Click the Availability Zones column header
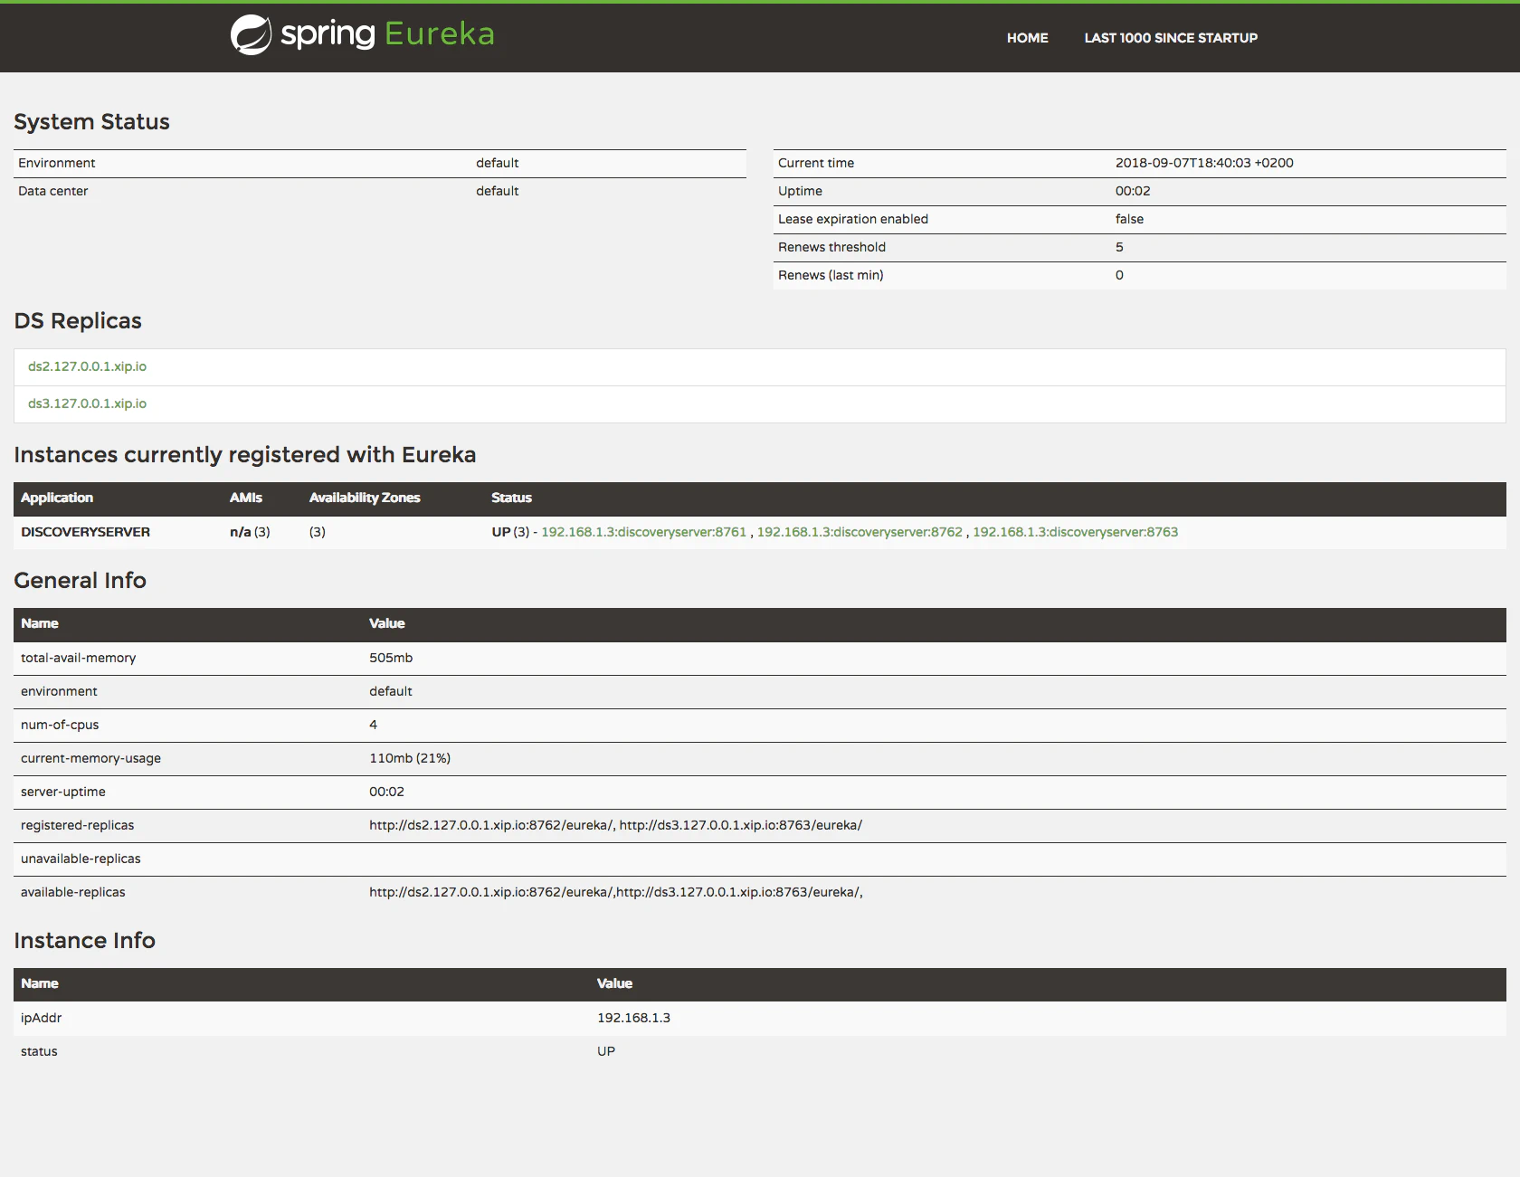Viewport: 1520px width, 1177px height. (x=365, y=498)
